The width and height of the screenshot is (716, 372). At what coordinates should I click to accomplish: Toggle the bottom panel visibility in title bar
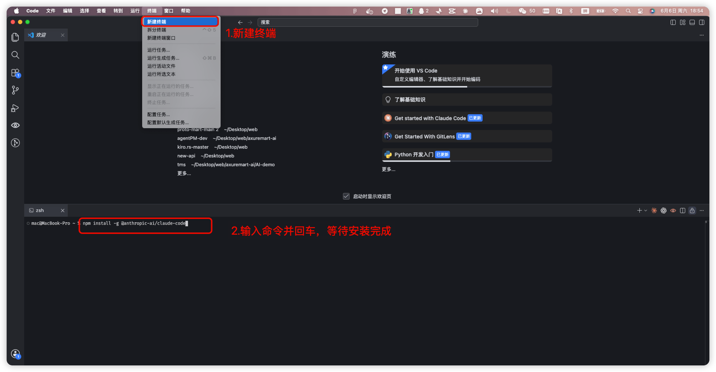[x=692, y=22]
